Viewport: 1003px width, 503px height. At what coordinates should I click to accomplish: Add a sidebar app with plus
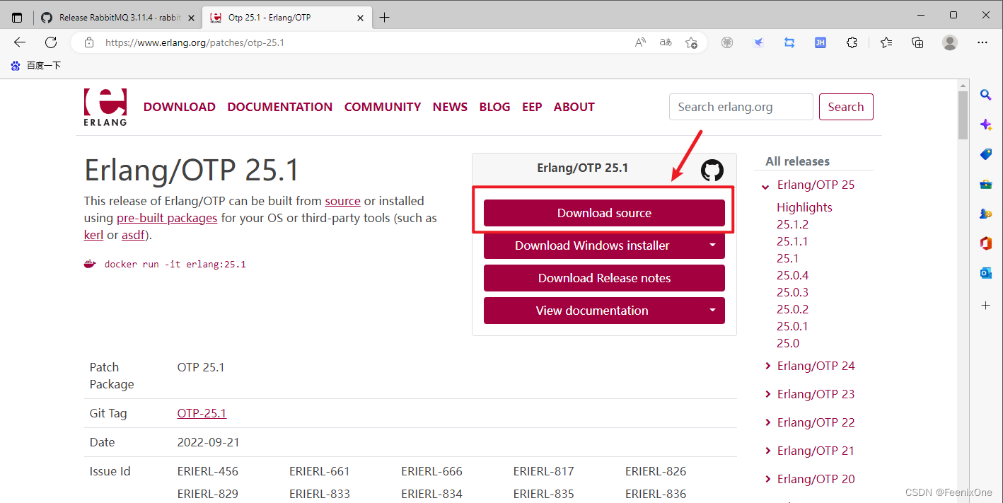(x=985, y=306)
